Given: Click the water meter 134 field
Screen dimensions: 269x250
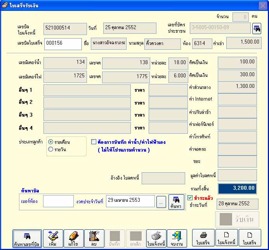Looking at the screenshot, I should click(65, 63).
